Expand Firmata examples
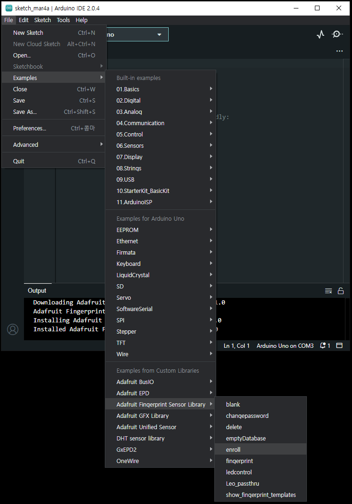The image size is (352, 504). pyautogui.click(x=160, y=252)
